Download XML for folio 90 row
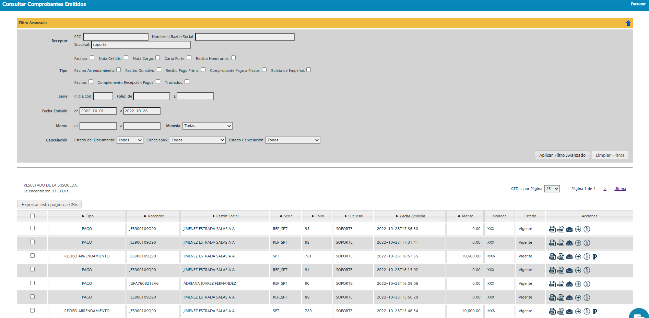 552,284
